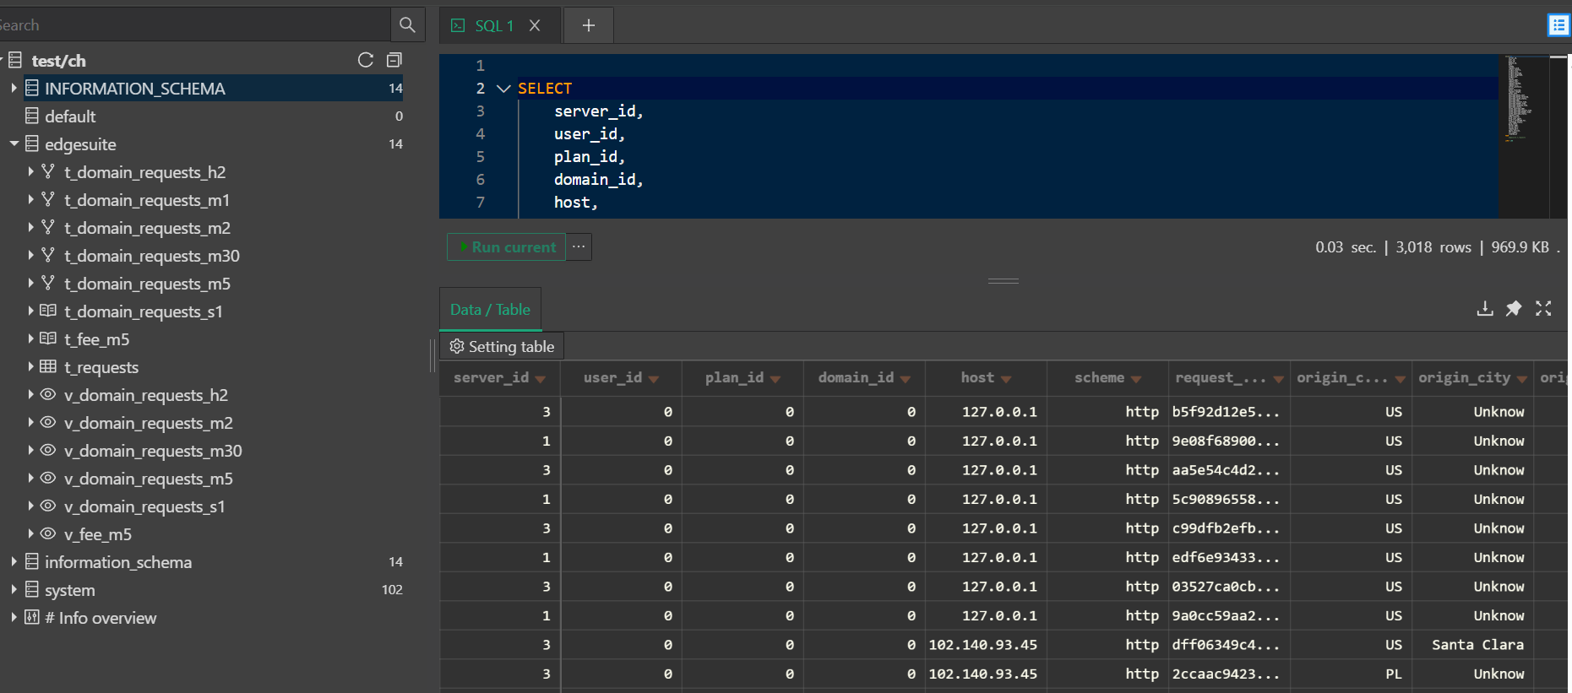
Task: Expand the system database node
Action: (14, 590)
